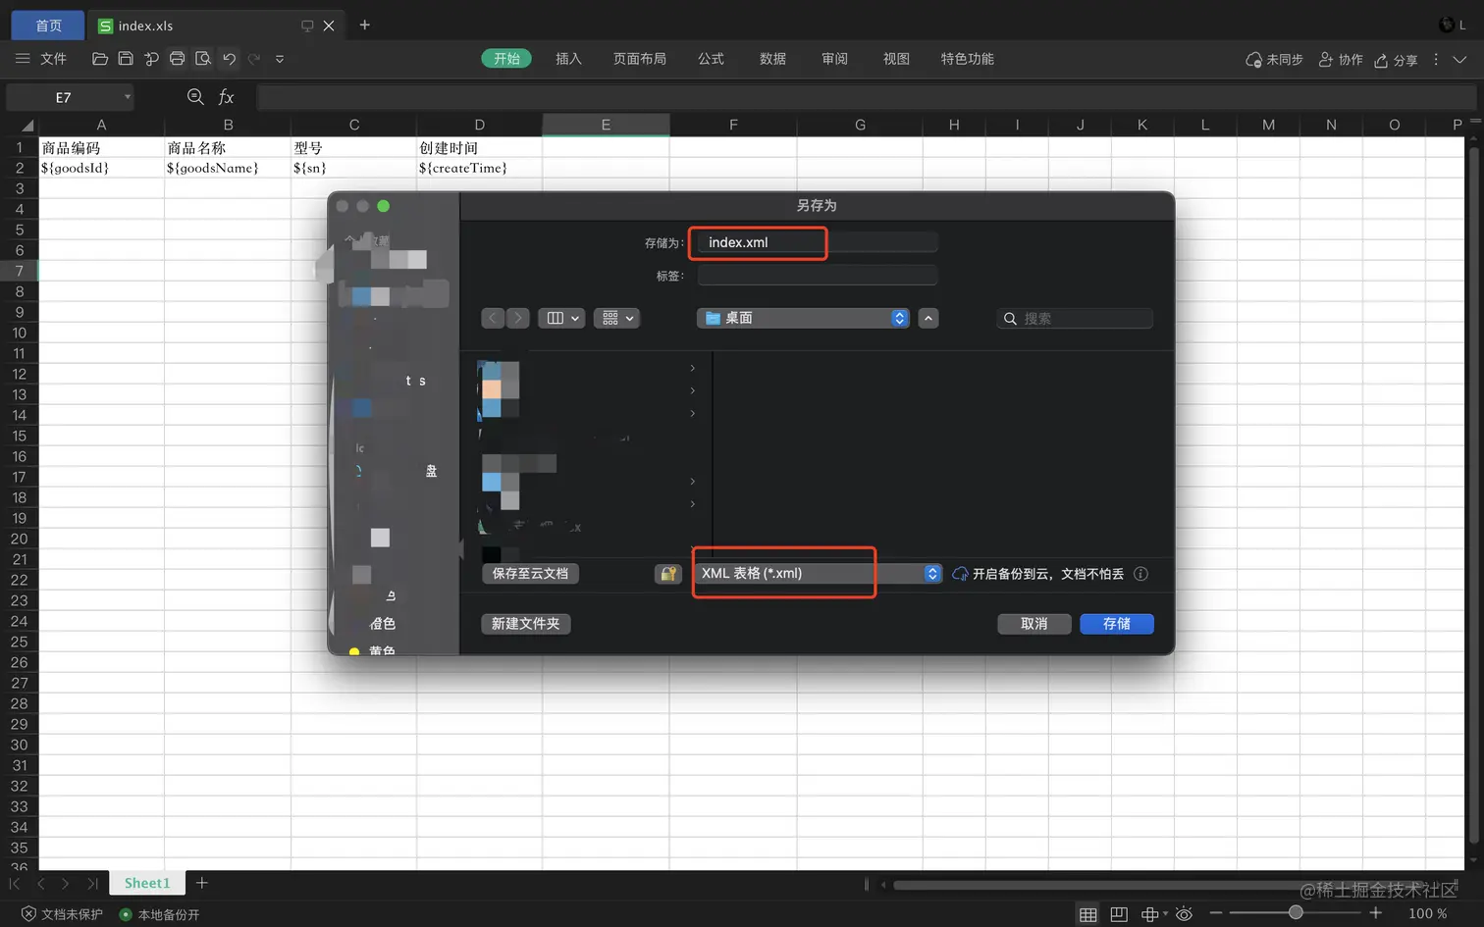Click the 未同步 cloud sync icon
The image size is (1484, 927).
pyautogui.click(x=1253, y=60)
